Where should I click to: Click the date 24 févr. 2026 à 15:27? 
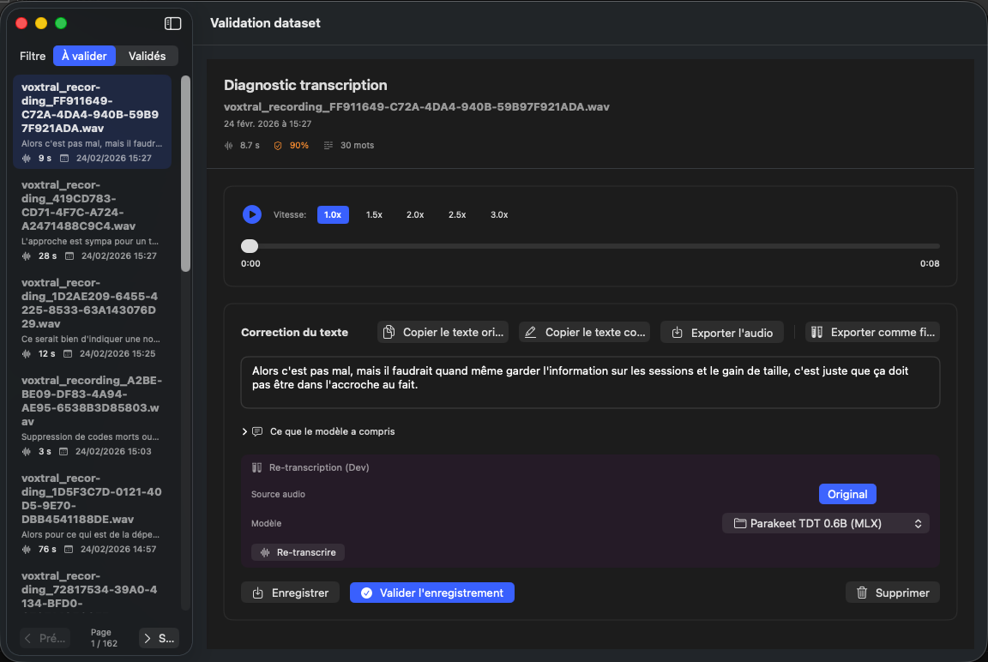click(268, 124)
